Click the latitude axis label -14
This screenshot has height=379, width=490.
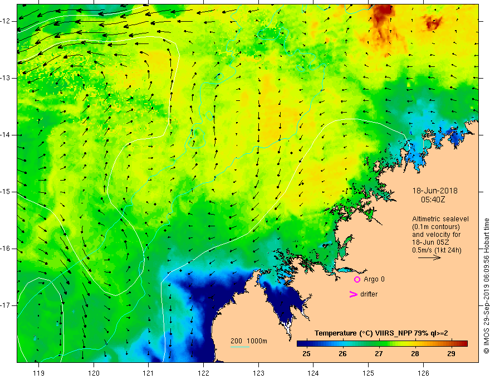point(6,135)
